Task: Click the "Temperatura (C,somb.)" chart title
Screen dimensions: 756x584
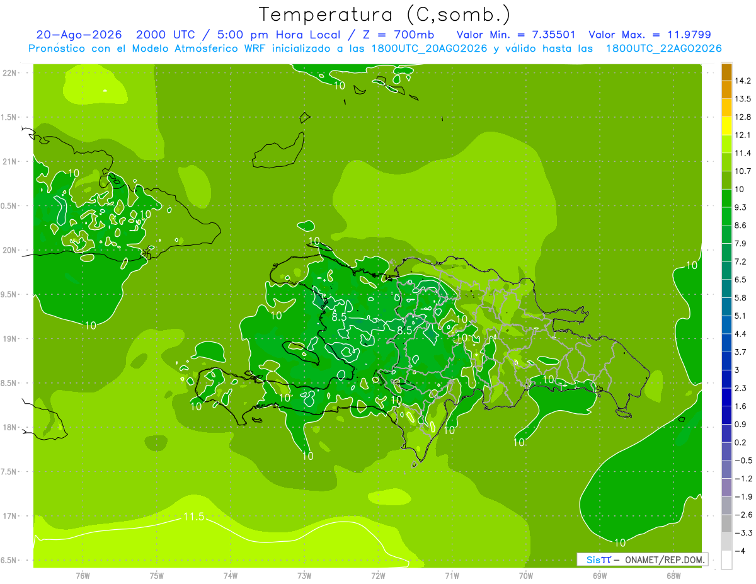Action: coord(385,14)
